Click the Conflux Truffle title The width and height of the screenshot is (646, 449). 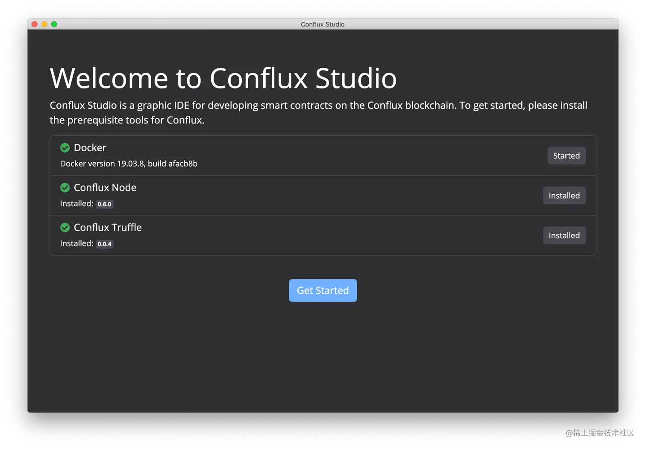[108, 227]
